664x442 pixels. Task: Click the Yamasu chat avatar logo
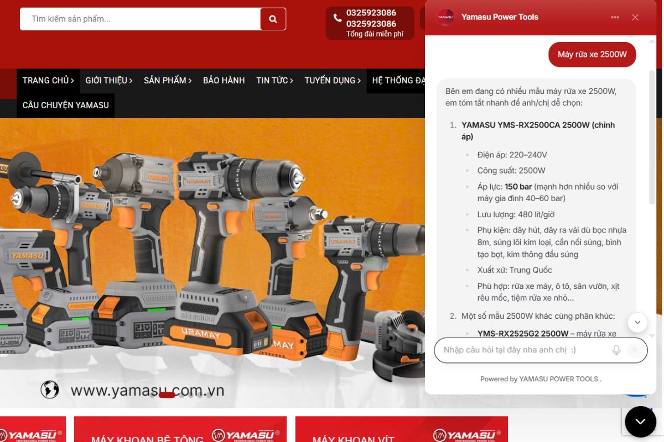[445, 17]
